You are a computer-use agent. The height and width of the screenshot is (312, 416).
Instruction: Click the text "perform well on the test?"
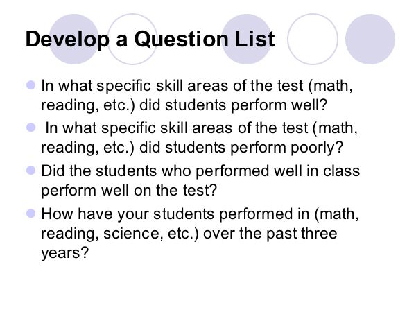[x=129, y=191]
